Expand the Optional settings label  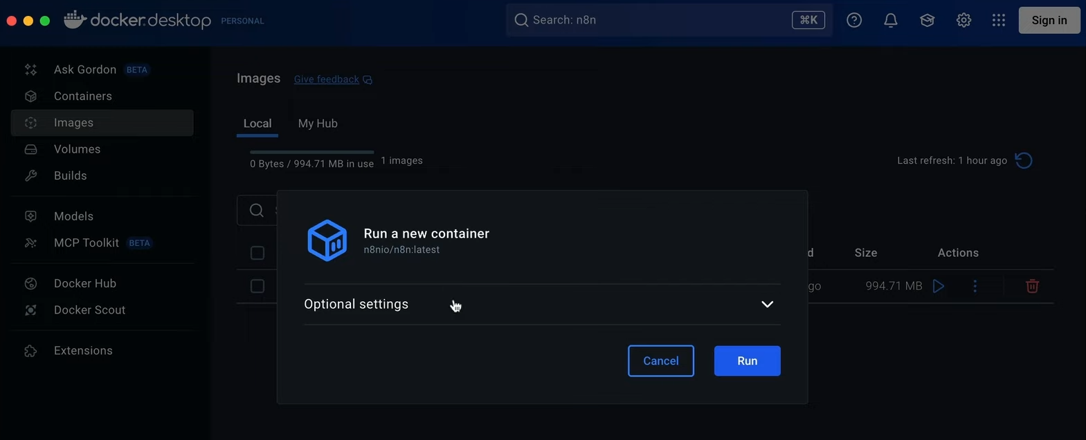(356, 305)
